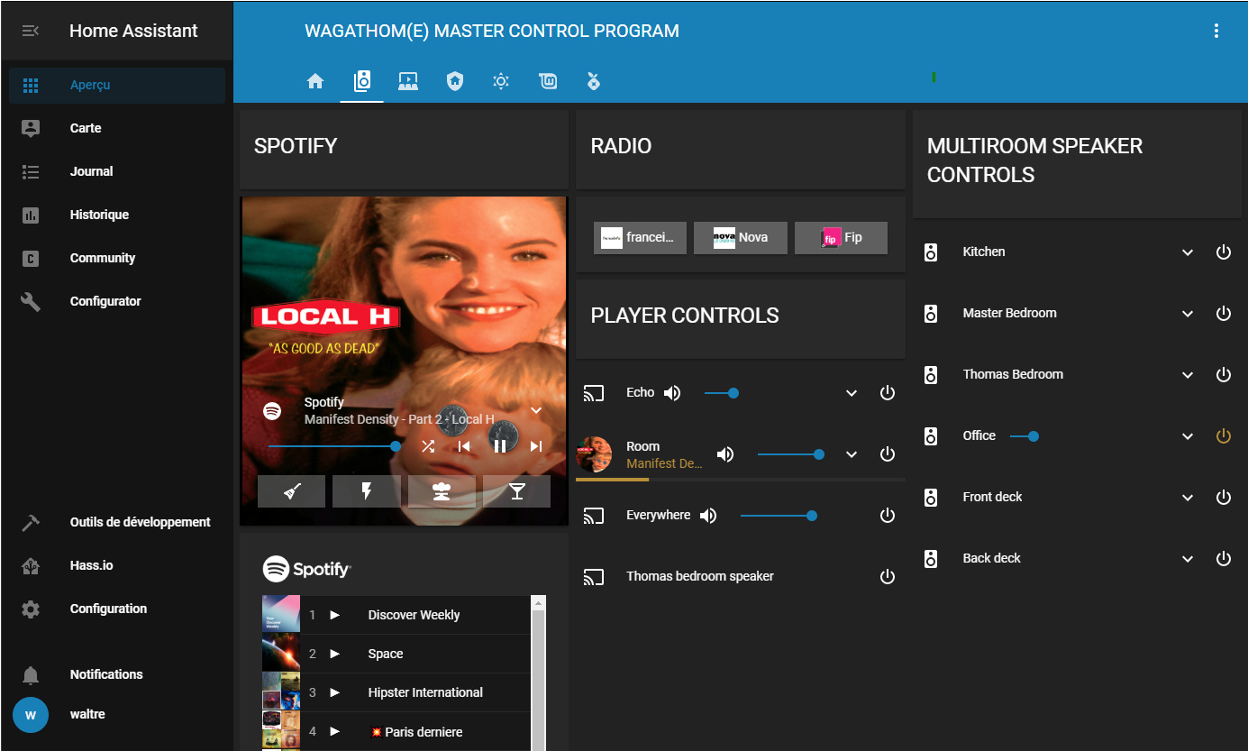The image size is (1248, 751).
Task: Toggle power for the Echo player
Action: click(888, 393)
